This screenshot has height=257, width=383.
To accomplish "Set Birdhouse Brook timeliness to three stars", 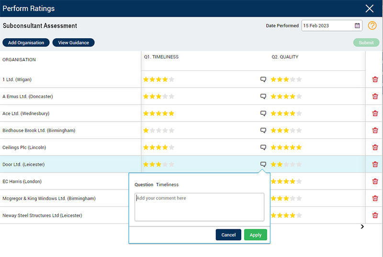I will coord(158,130).
